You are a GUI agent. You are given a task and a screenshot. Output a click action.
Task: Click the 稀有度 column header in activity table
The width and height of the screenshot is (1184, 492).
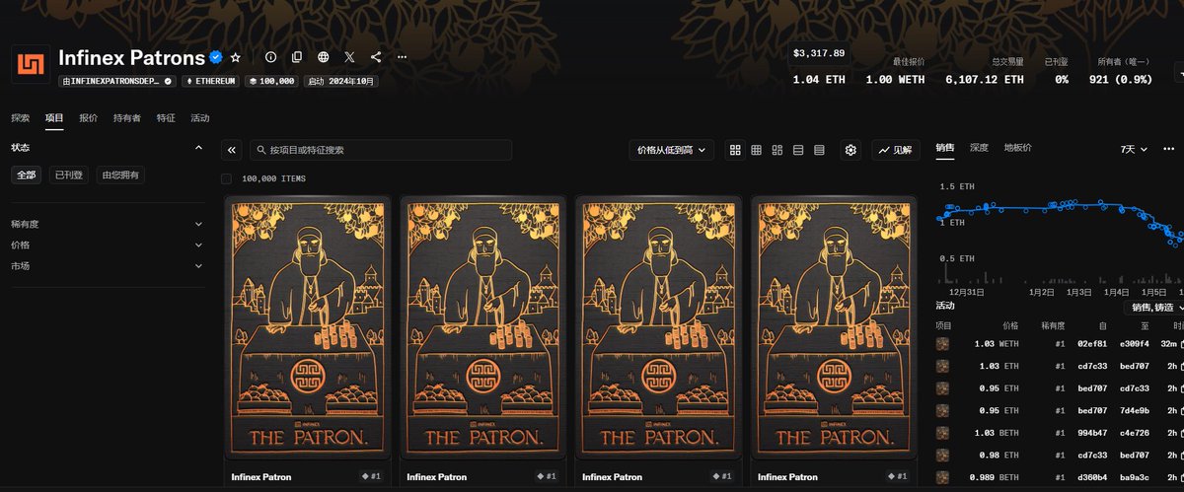[1051, 324]
